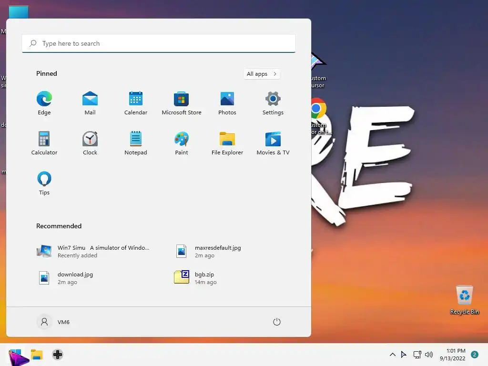
Task: Open Microsoft Store
Action: (182, 103)
